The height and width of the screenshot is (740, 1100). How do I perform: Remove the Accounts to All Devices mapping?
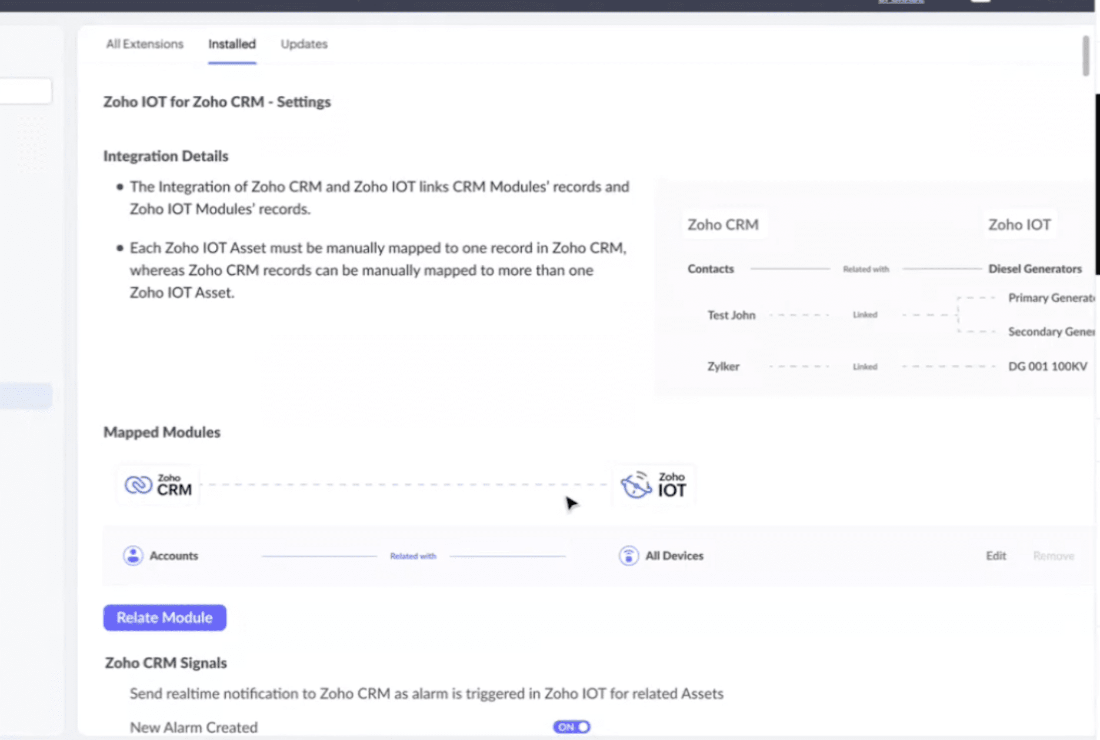coord(1054,556)
